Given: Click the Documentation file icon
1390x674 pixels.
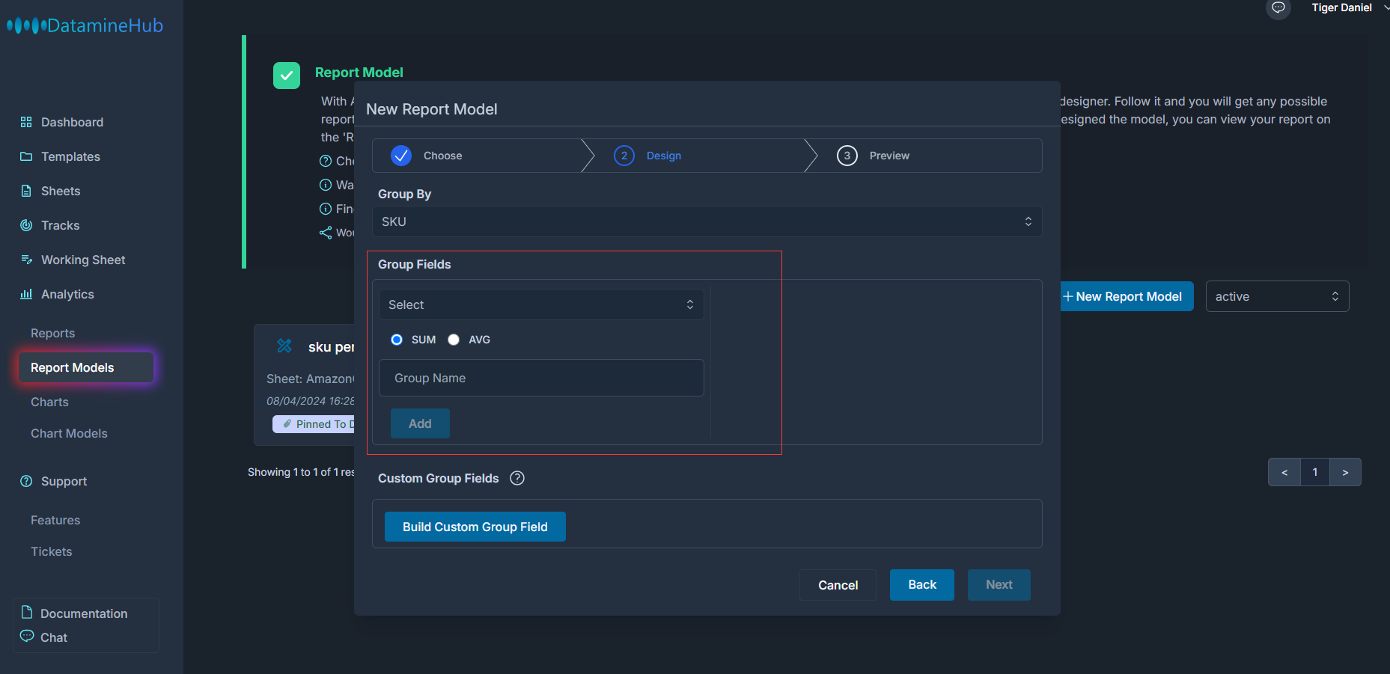Looking at the screenshot, I should click(27, 612).
